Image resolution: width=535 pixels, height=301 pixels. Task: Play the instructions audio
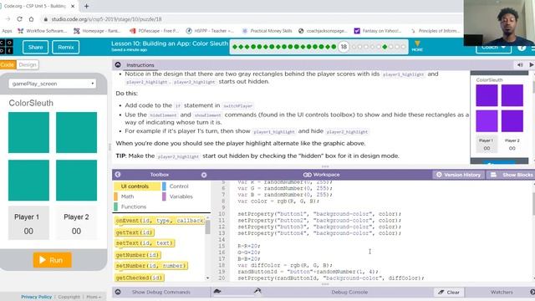(532, 65)
